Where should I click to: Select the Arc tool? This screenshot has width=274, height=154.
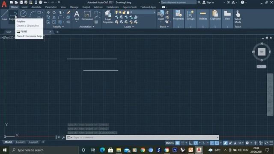pyautogui.click(x=33, y=13)
